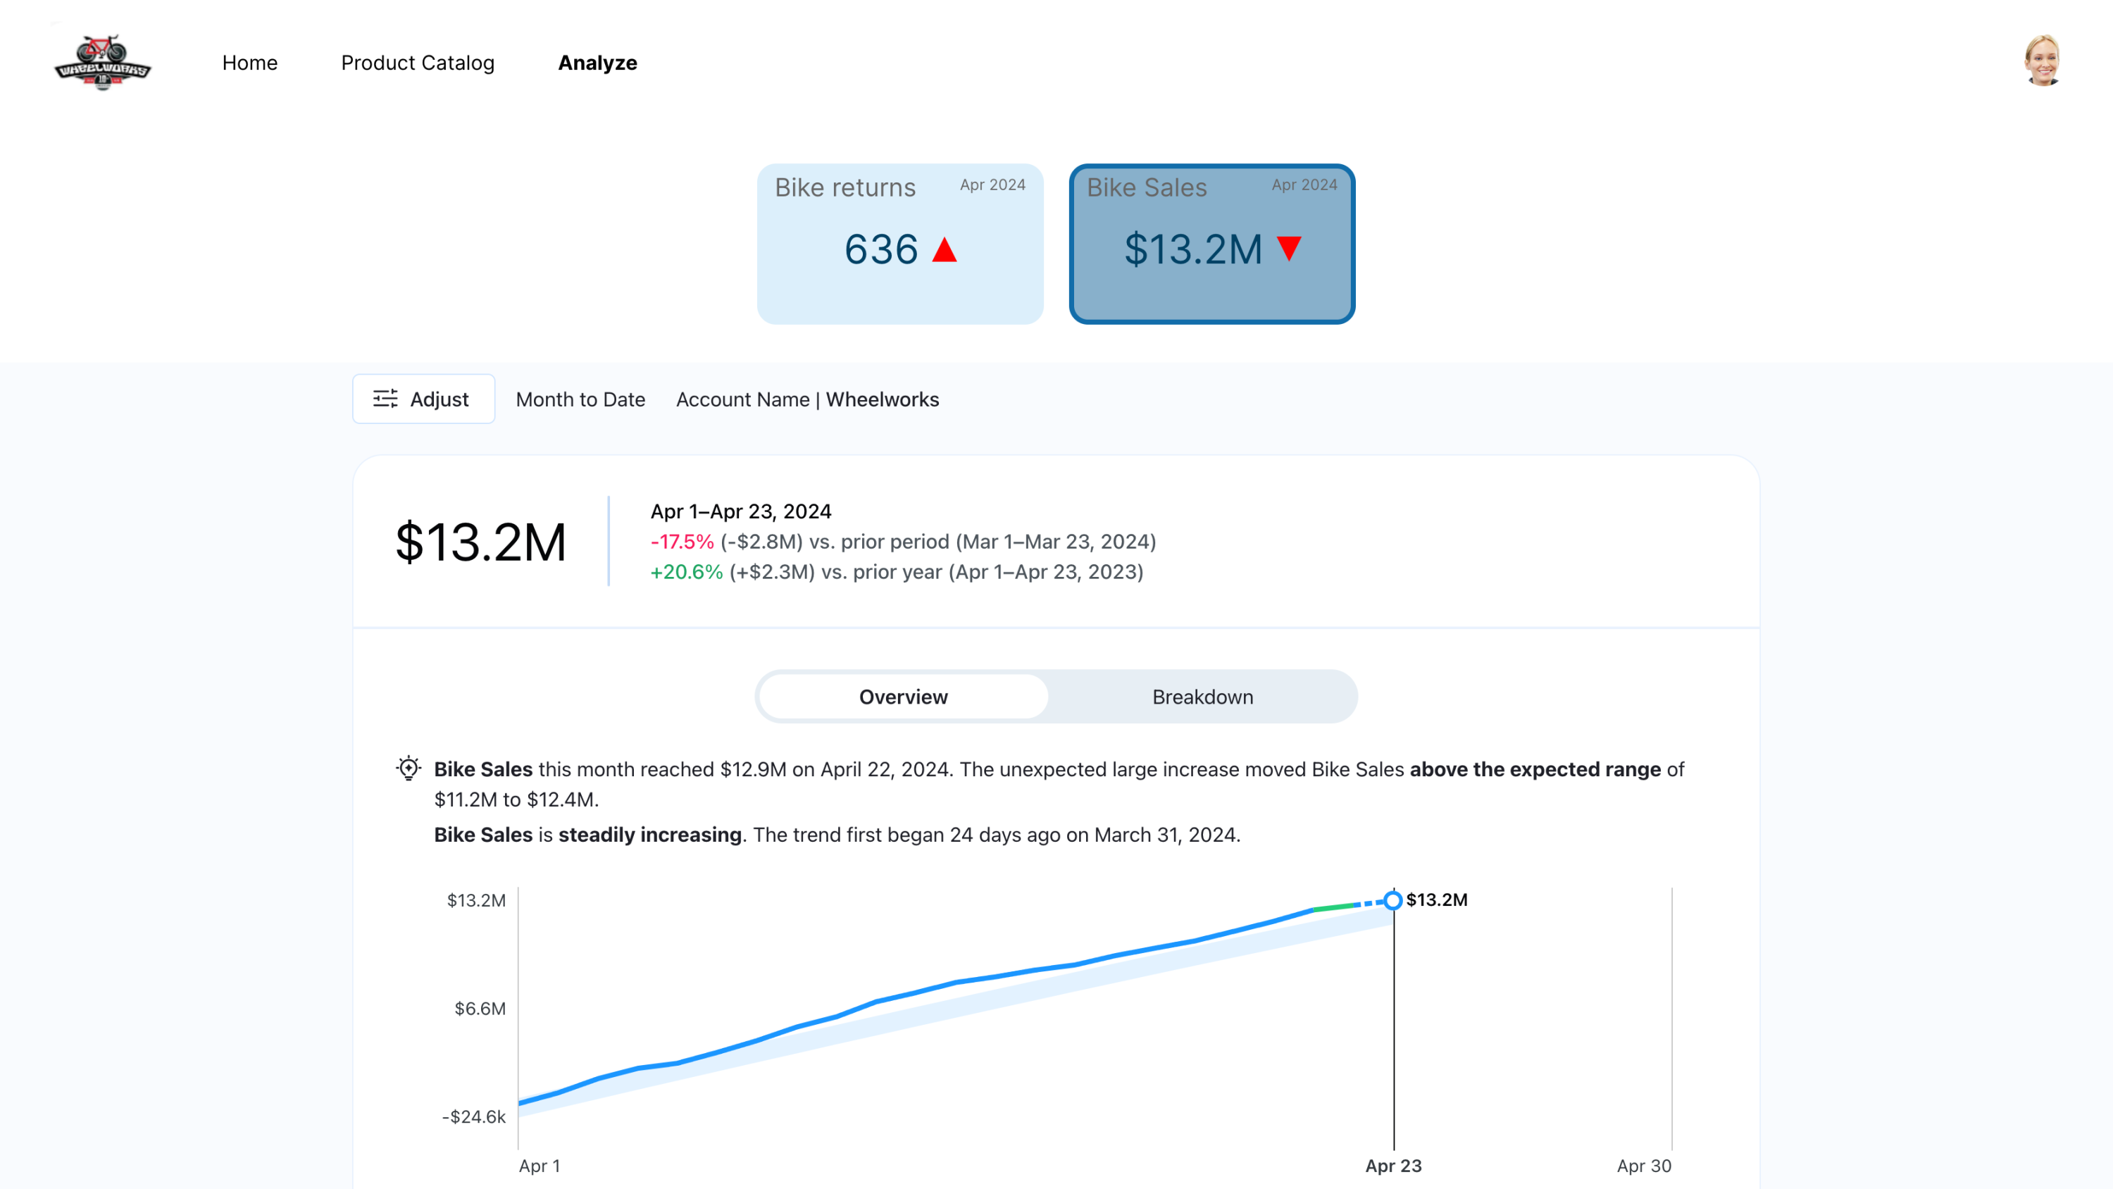Switch to the Breakdown toggle
The width and height of the screenshot is (2113, 1189).
[1202, 697]
